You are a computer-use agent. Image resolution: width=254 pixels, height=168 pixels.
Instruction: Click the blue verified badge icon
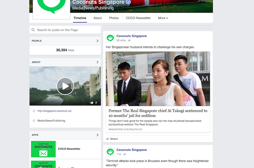(x=128, y=2)
